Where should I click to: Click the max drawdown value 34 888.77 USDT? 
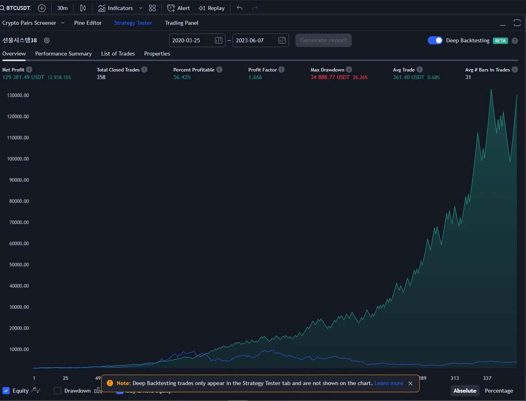330,77
